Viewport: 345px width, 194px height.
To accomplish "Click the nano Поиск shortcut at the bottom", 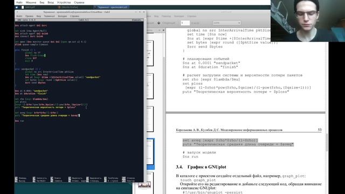I will pos(56,178).
